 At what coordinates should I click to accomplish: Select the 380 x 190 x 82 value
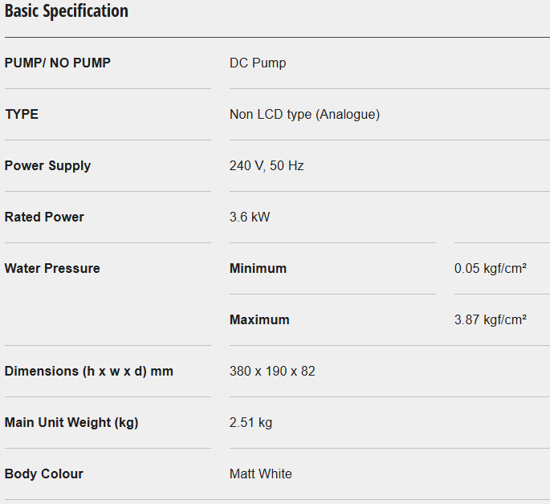[x=272, y=371]
